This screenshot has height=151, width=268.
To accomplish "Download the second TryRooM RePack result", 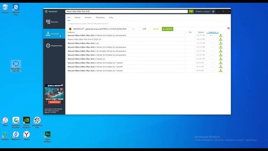I will [221, 67].
